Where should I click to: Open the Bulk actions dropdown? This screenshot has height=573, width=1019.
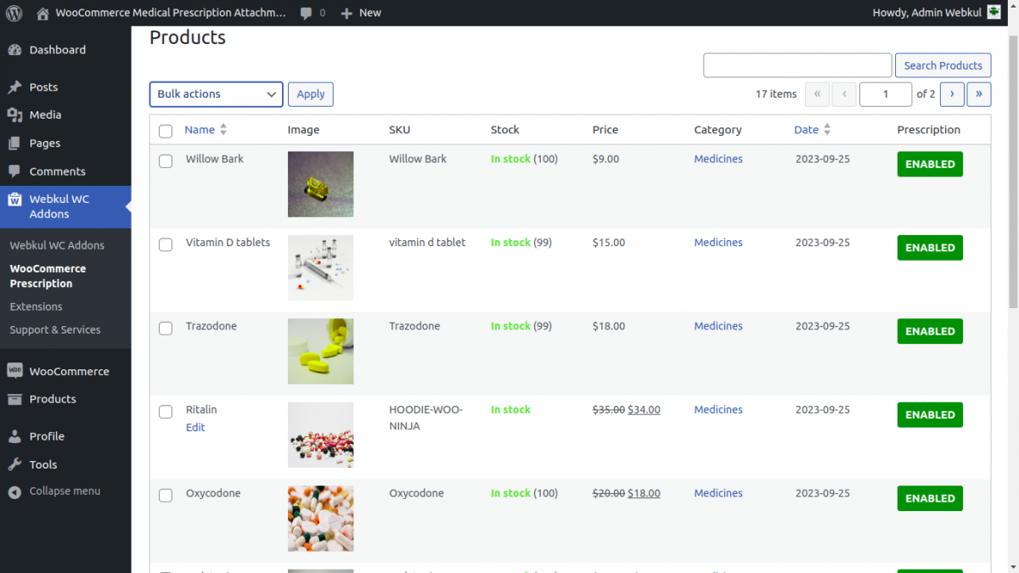217,94
